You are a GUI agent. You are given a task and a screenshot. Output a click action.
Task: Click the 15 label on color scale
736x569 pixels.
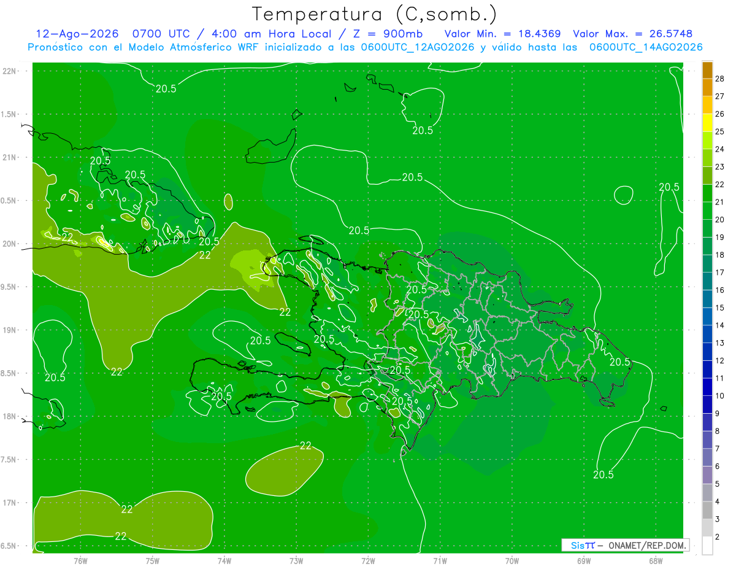[x=720, y=308]
